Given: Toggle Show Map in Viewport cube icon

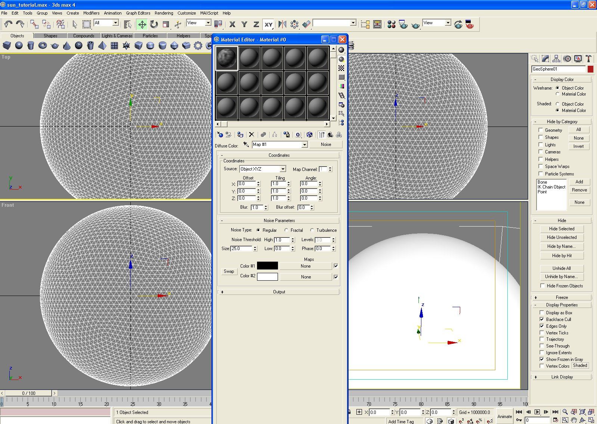Looking at the screenshot, I should (309, 135).
